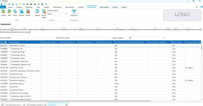Switch to the Table layout tab
Image resolution: width=203 pixels, height=106 pixels.
click(x=104, y=7)
